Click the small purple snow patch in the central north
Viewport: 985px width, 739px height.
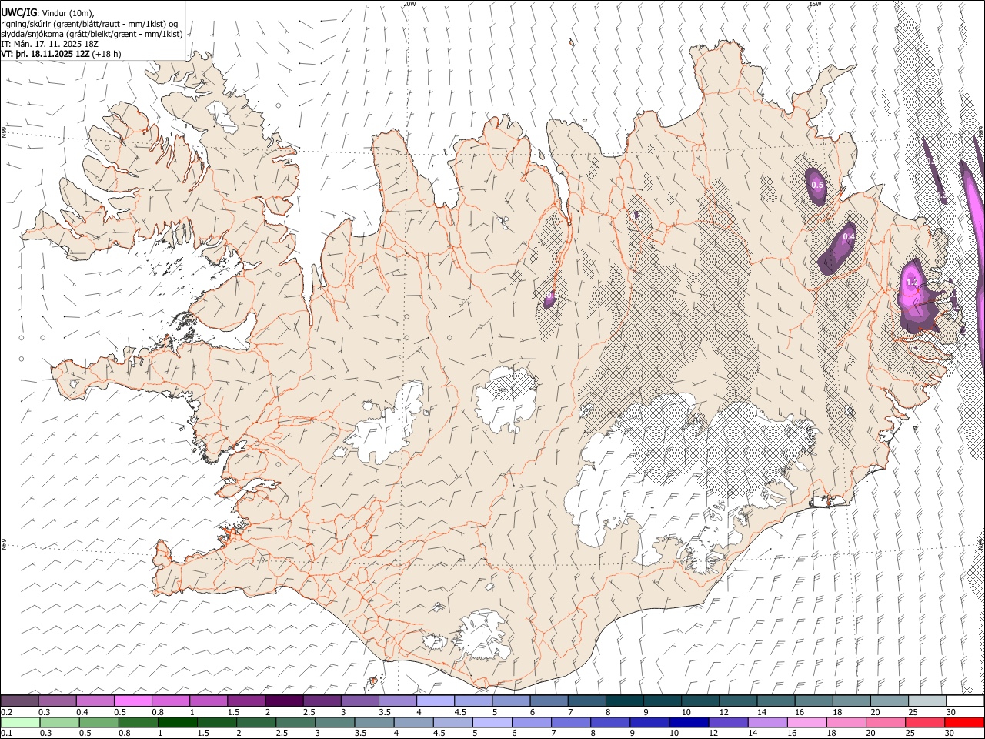click(x=549, y=299)
